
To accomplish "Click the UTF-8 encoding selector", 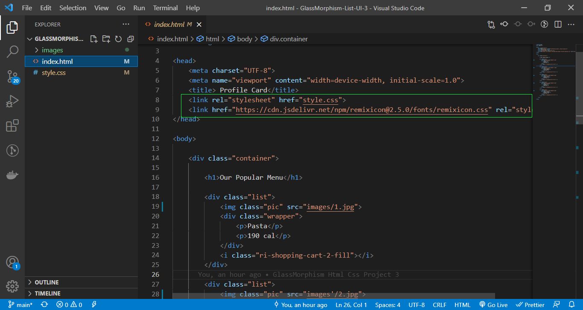I will [417, 305].
